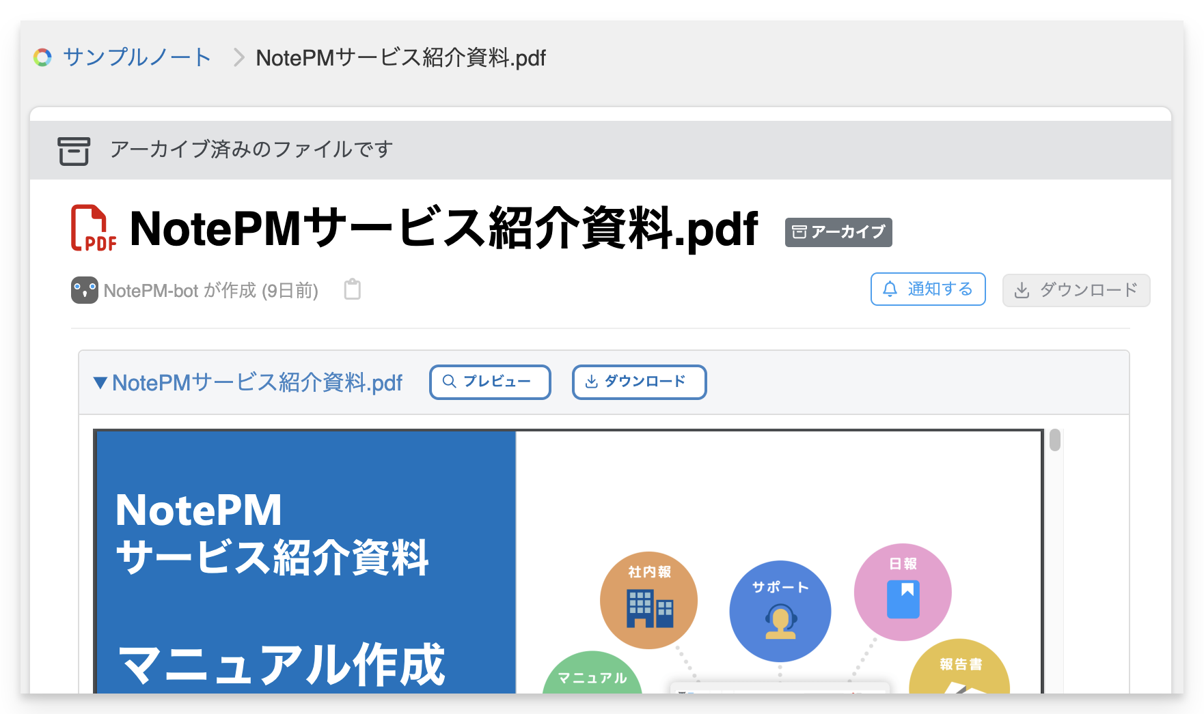
Task: Click the blue outlined ダウンロード button
Action: pos(639,382)
